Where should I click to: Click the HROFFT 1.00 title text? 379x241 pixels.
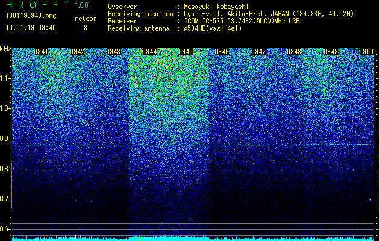pyautogui.click(x=47, y=5)
